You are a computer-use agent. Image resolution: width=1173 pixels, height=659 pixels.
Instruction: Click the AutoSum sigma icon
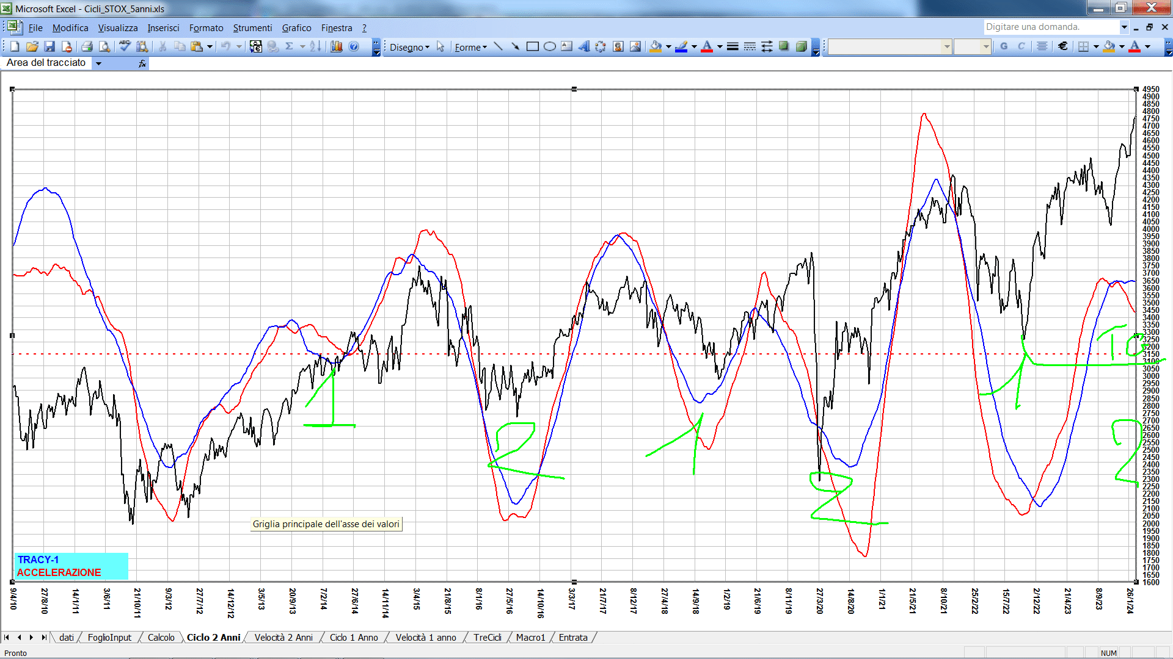[290, 46]
